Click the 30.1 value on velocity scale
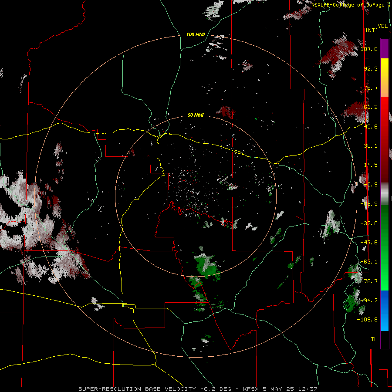This screenshot has width=392, height=392. pos(371,146)
